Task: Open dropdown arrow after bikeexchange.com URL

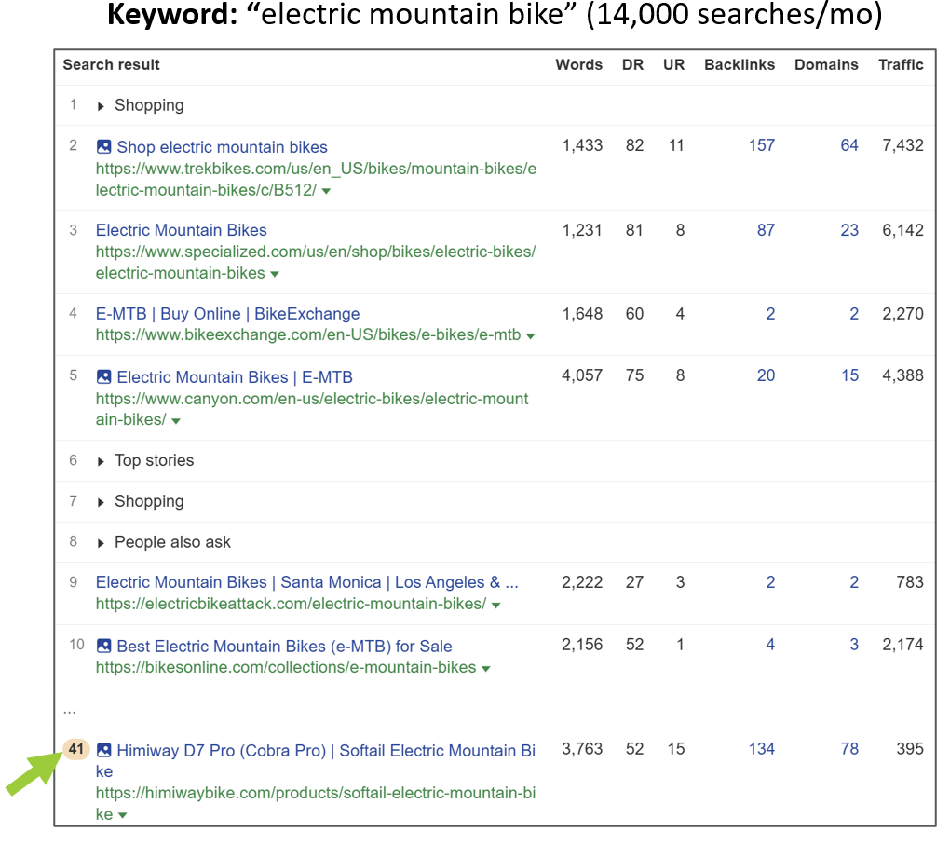Action: pos(530,336)
